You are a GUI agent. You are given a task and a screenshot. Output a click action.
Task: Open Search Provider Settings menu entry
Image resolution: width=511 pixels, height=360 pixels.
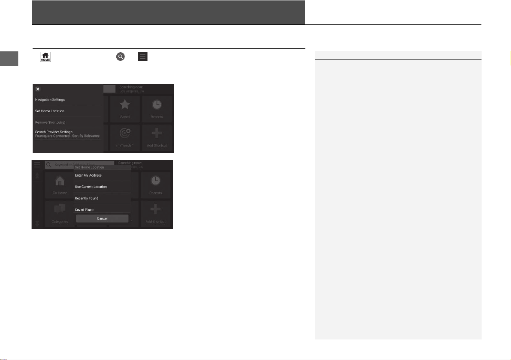click(68, 134)
